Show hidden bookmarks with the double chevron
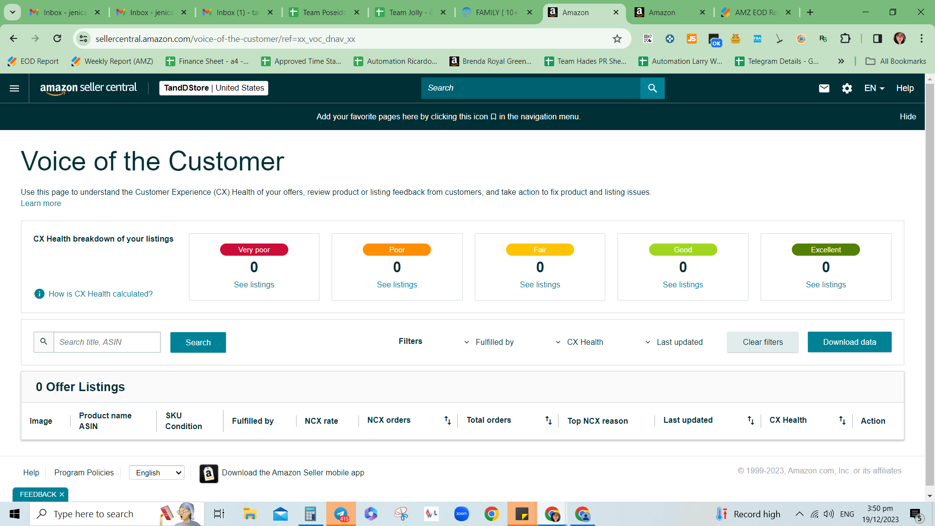This screenshot has width=935, height=526. [841, 61]
